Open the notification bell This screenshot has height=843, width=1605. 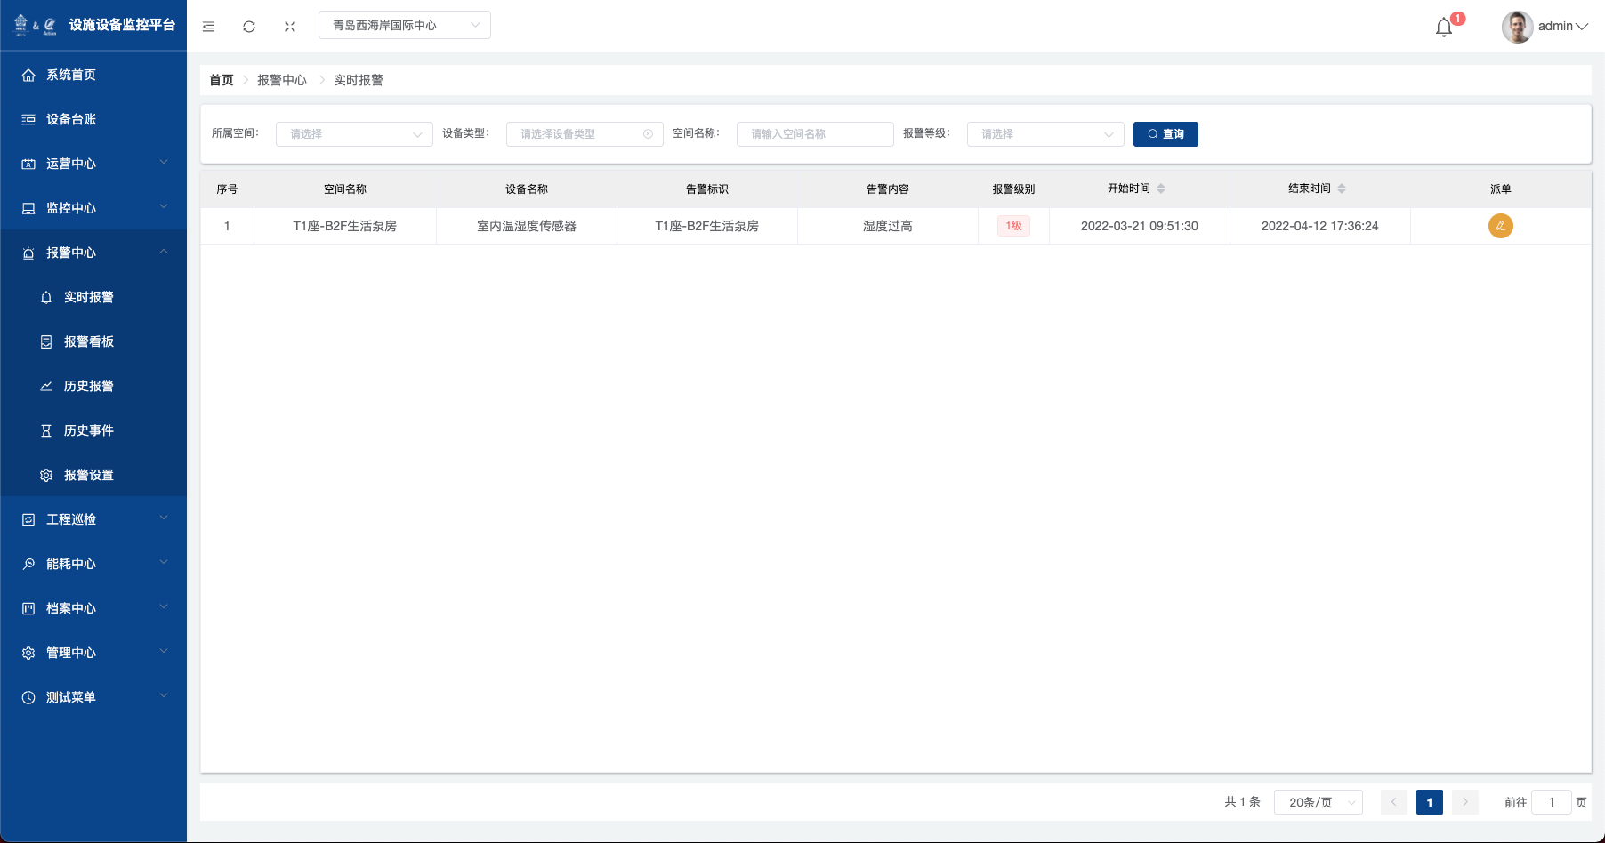pos(1444,28)
